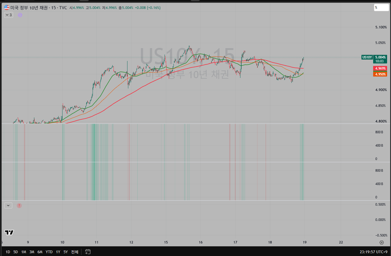Select the 5Y time range
Image resolution: width=391 pixels, height=256 pixels.
click(66, 252)
